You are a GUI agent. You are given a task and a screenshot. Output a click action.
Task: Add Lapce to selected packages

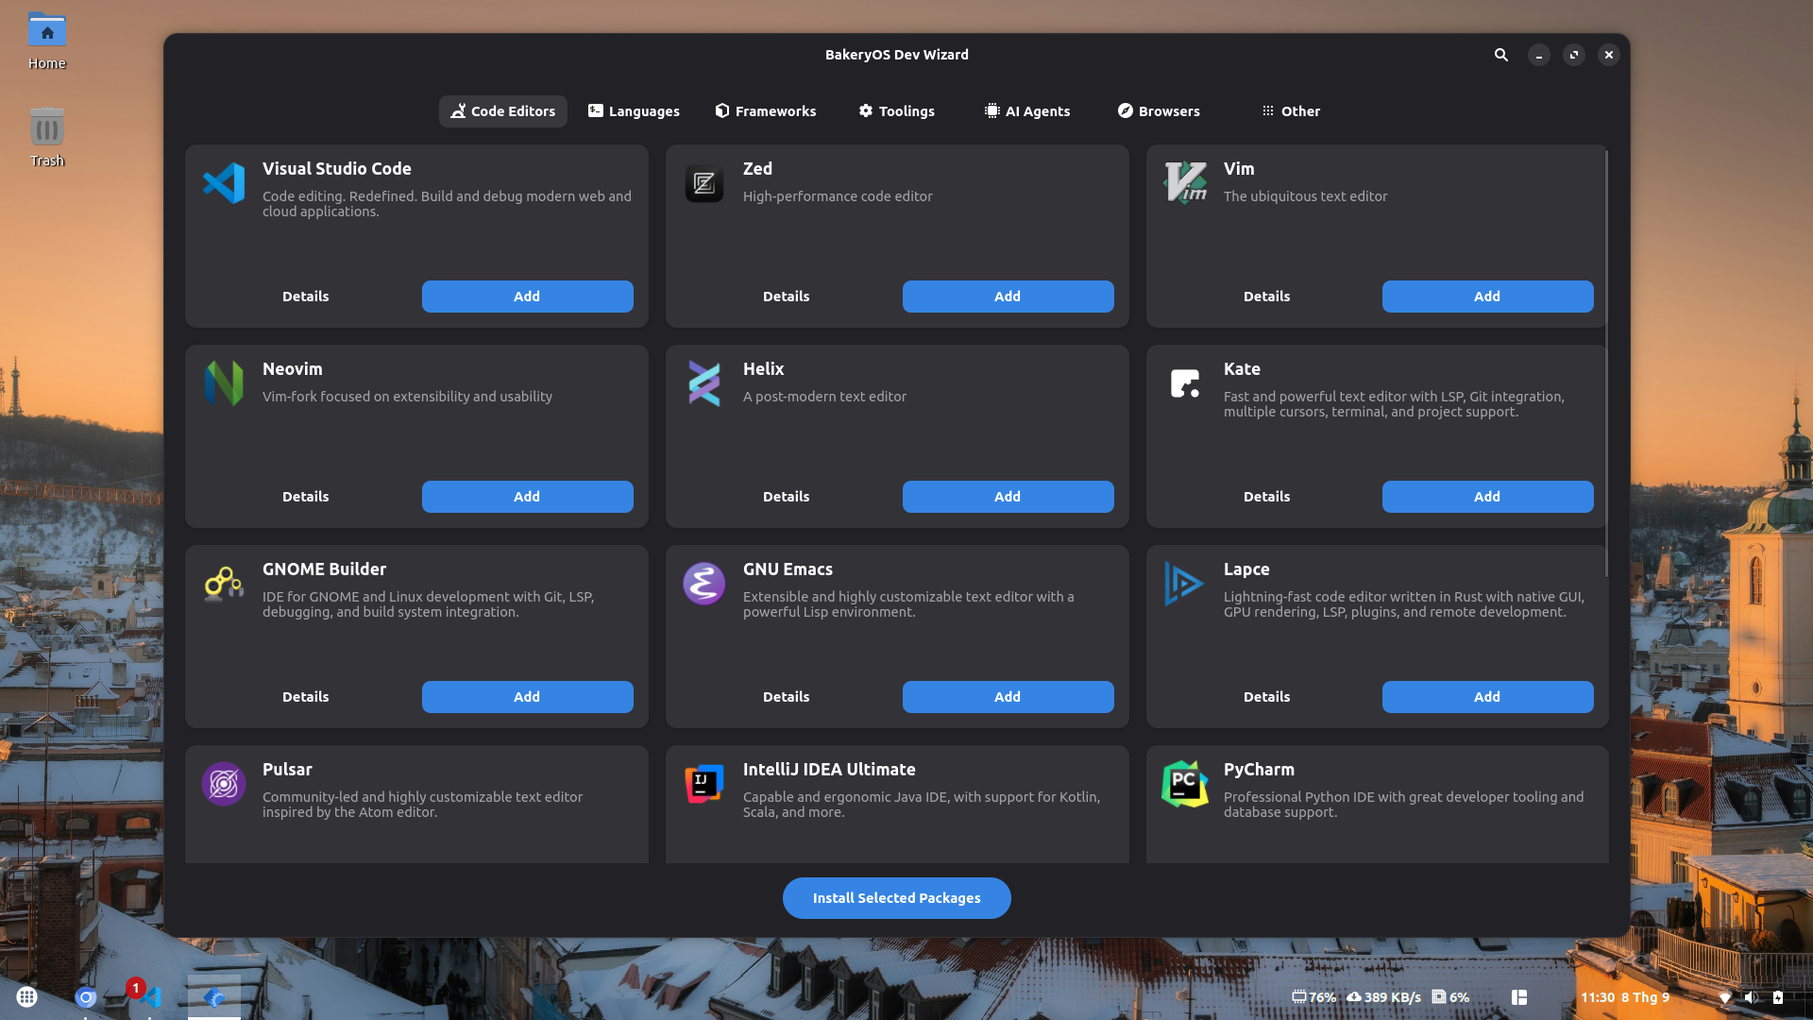pyautogui.click(x=1487, y=697)
